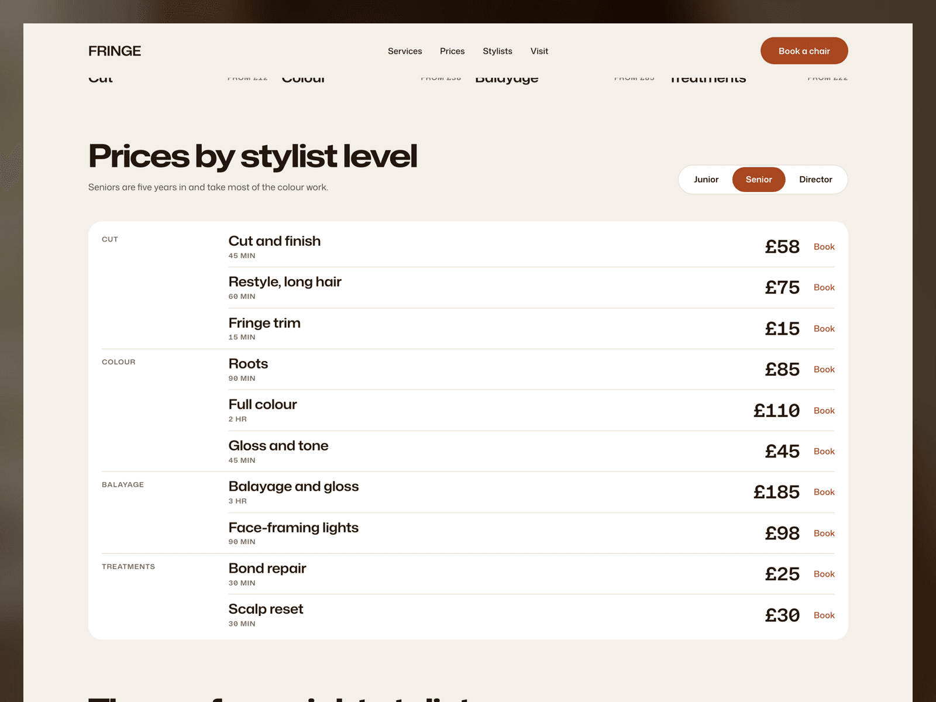Click the Roots service name
This screenshot has height=702, width=936.
(248, 364)
